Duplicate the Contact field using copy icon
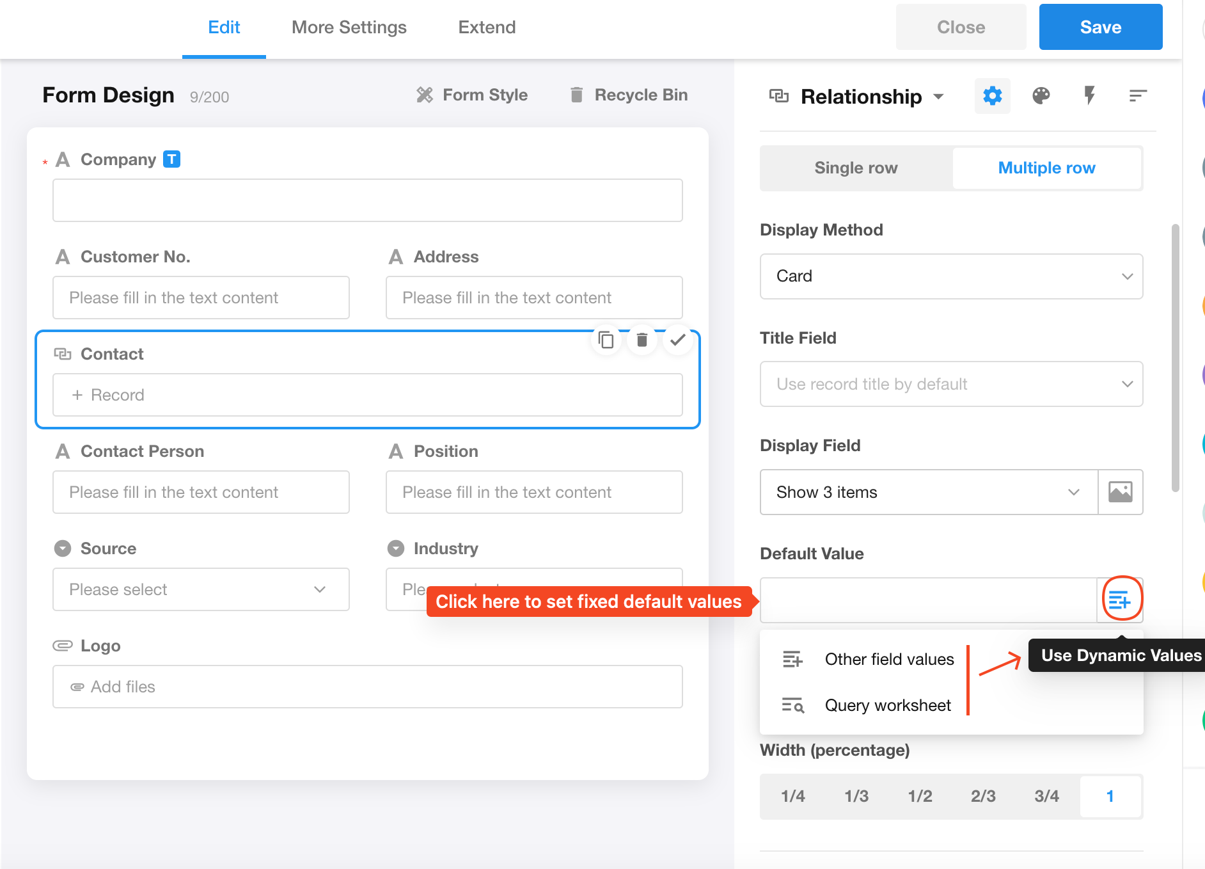 point(606,340)
